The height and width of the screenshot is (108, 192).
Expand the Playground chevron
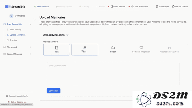tap(30, 47)
